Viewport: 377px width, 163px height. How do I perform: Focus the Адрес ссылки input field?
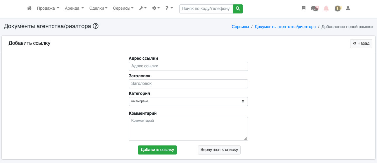pyautogui.click(x=188, y=66)
